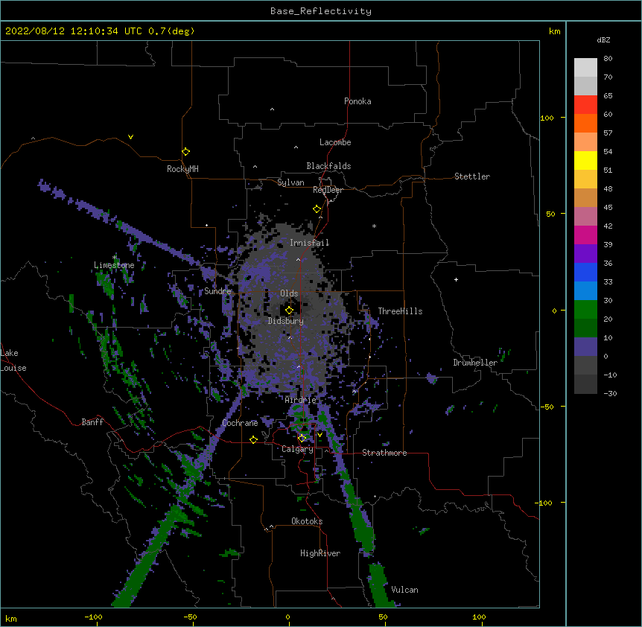The width and height of the screenshot is (642, 627).
Task: Click the Drumheller label
Action: (475, 363)
